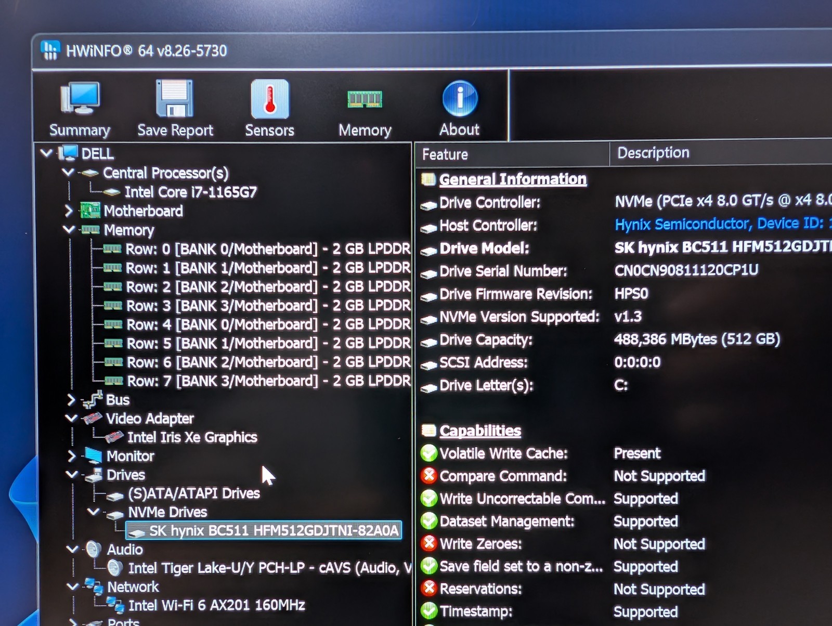Collapse the Network node
Screen dimensions: 832x626
[x=73, y=586]
